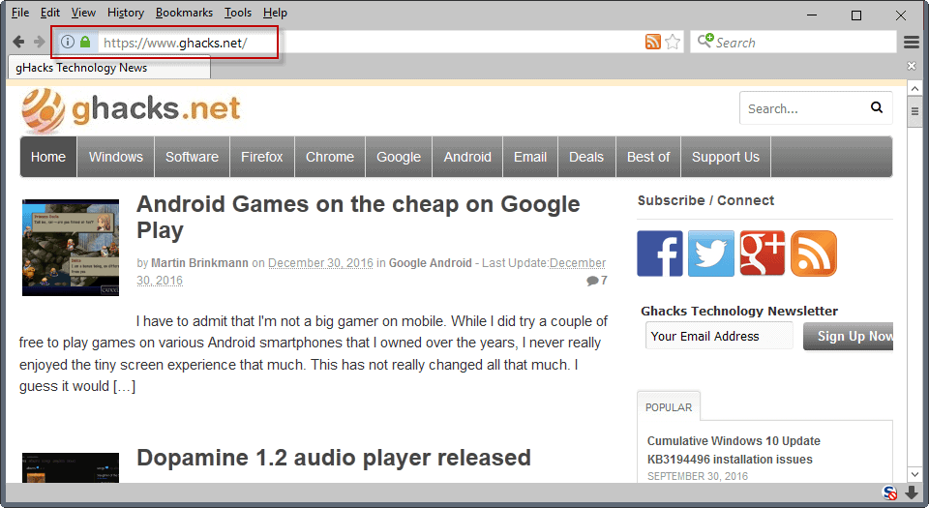The width and height of the screenshot is (929, 508).
Task: Click the page scrollbar down arrow
Action: coord(914,474)
